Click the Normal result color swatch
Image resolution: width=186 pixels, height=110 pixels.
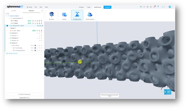pyautogui.click(x=35, y=45)
